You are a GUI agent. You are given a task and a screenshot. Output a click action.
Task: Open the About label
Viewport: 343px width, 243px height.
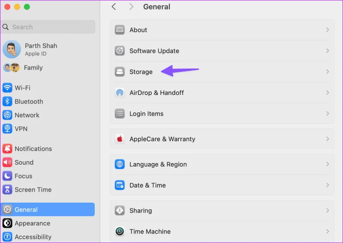click(x=138, y=30)
